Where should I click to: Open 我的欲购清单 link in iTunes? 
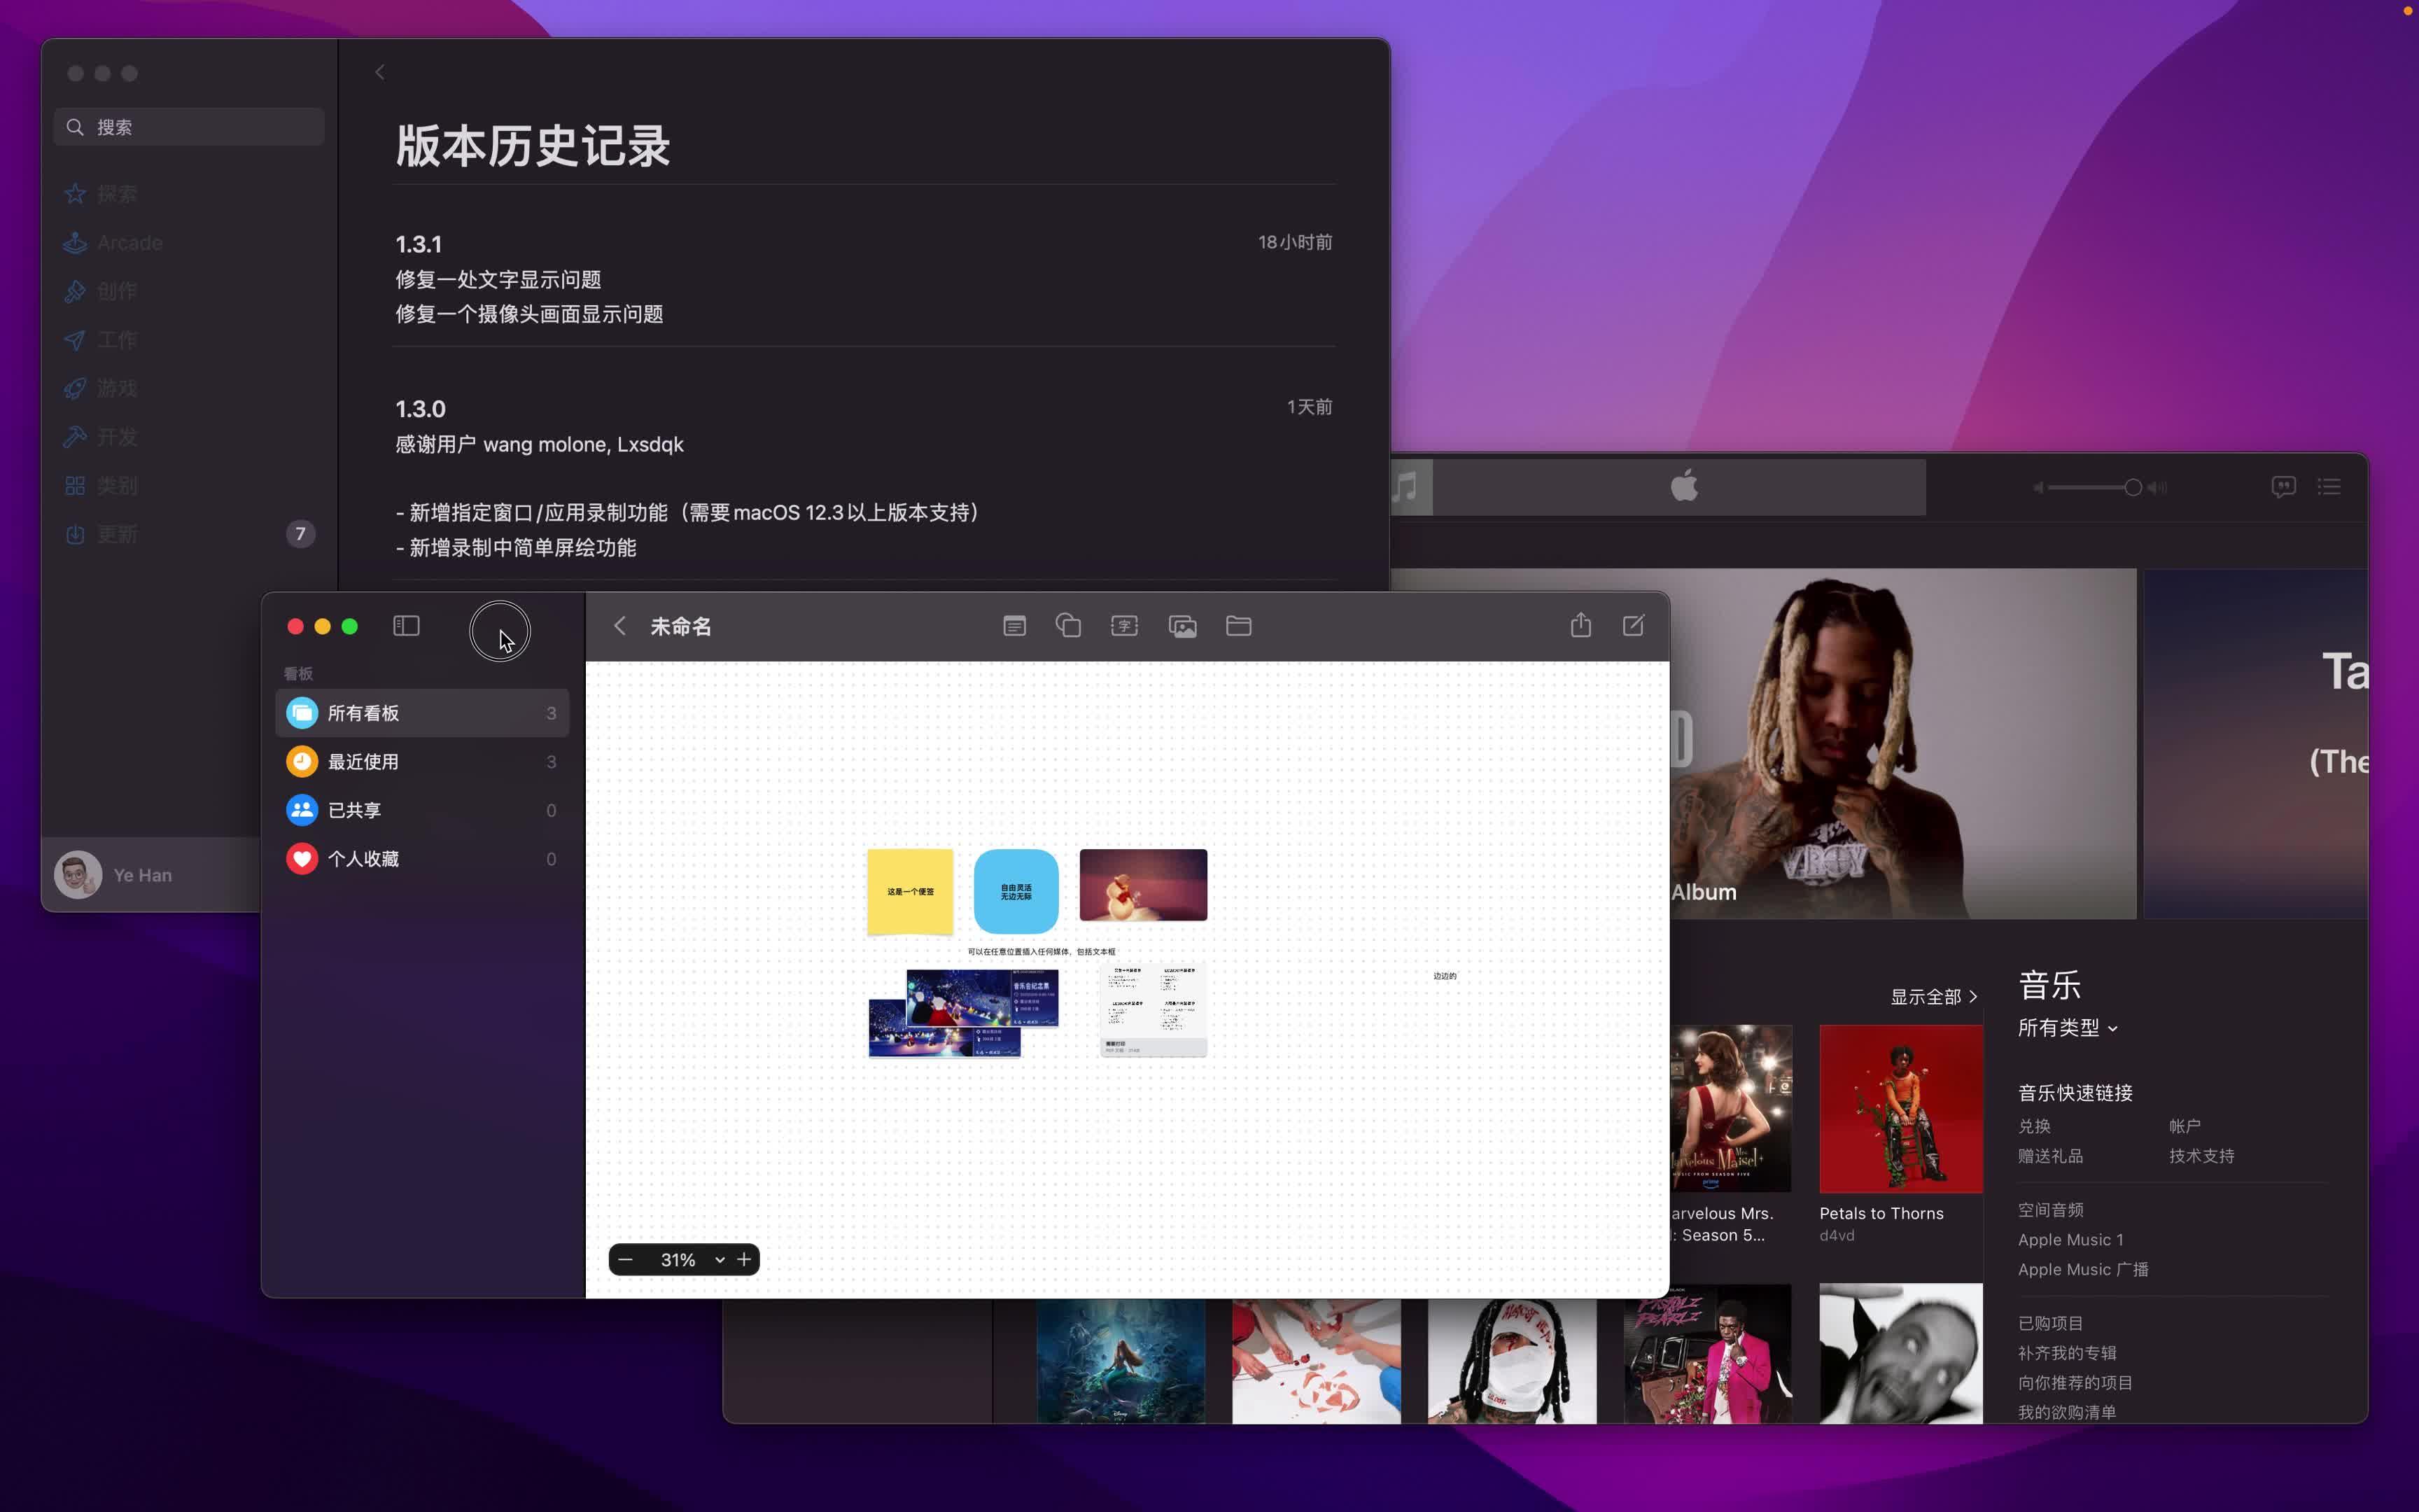tap(2067, 1412)
